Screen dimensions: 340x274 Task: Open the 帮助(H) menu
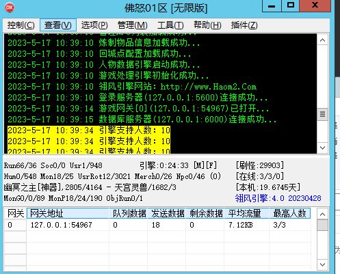tap(207, 25)
